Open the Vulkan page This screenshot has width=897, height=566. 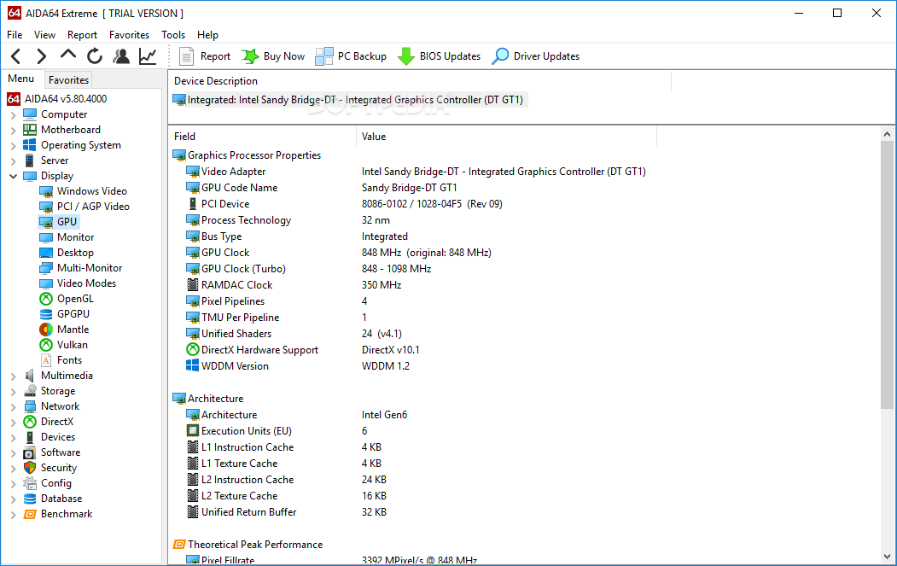pos(63,345)
